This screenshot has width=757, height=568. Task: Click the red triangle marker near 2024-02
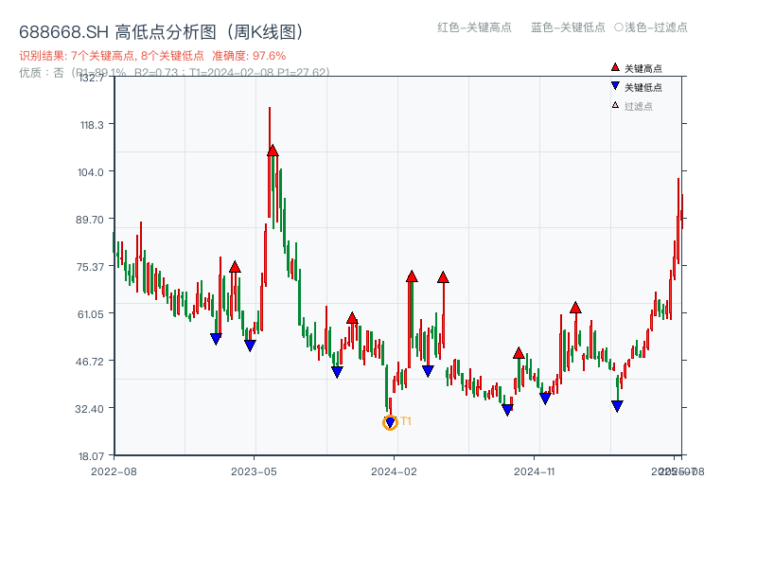[411, 276]
